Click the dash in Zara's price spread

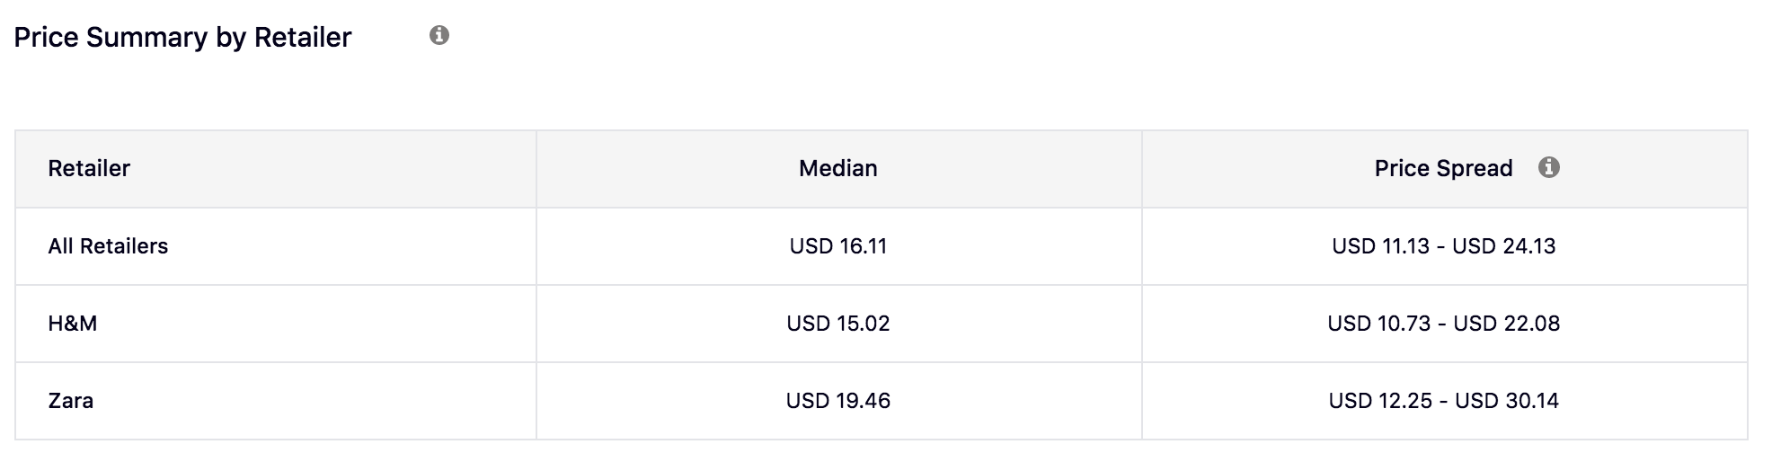pos(1443,401)
